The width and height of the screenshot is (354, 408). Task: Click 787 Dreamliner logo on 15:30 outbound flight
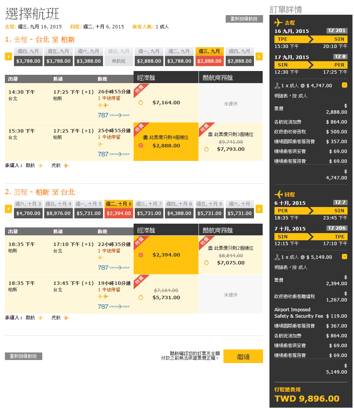114,154
